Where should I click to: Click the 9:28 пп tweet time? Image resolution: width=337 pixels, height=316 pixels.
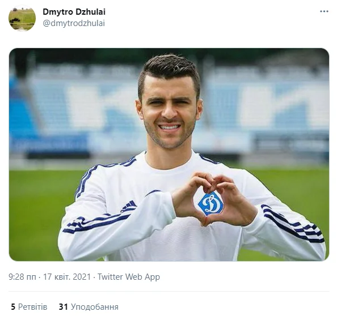tap(22, 277)
